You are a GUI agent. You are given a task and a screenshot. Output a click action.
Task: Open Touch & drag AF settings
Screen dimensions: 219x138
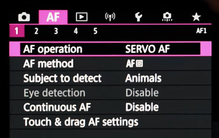point(110,122)
